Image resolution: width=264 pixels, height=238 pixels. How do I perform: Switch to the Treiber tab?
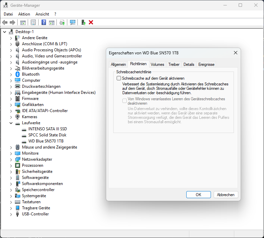coord(174,64)
